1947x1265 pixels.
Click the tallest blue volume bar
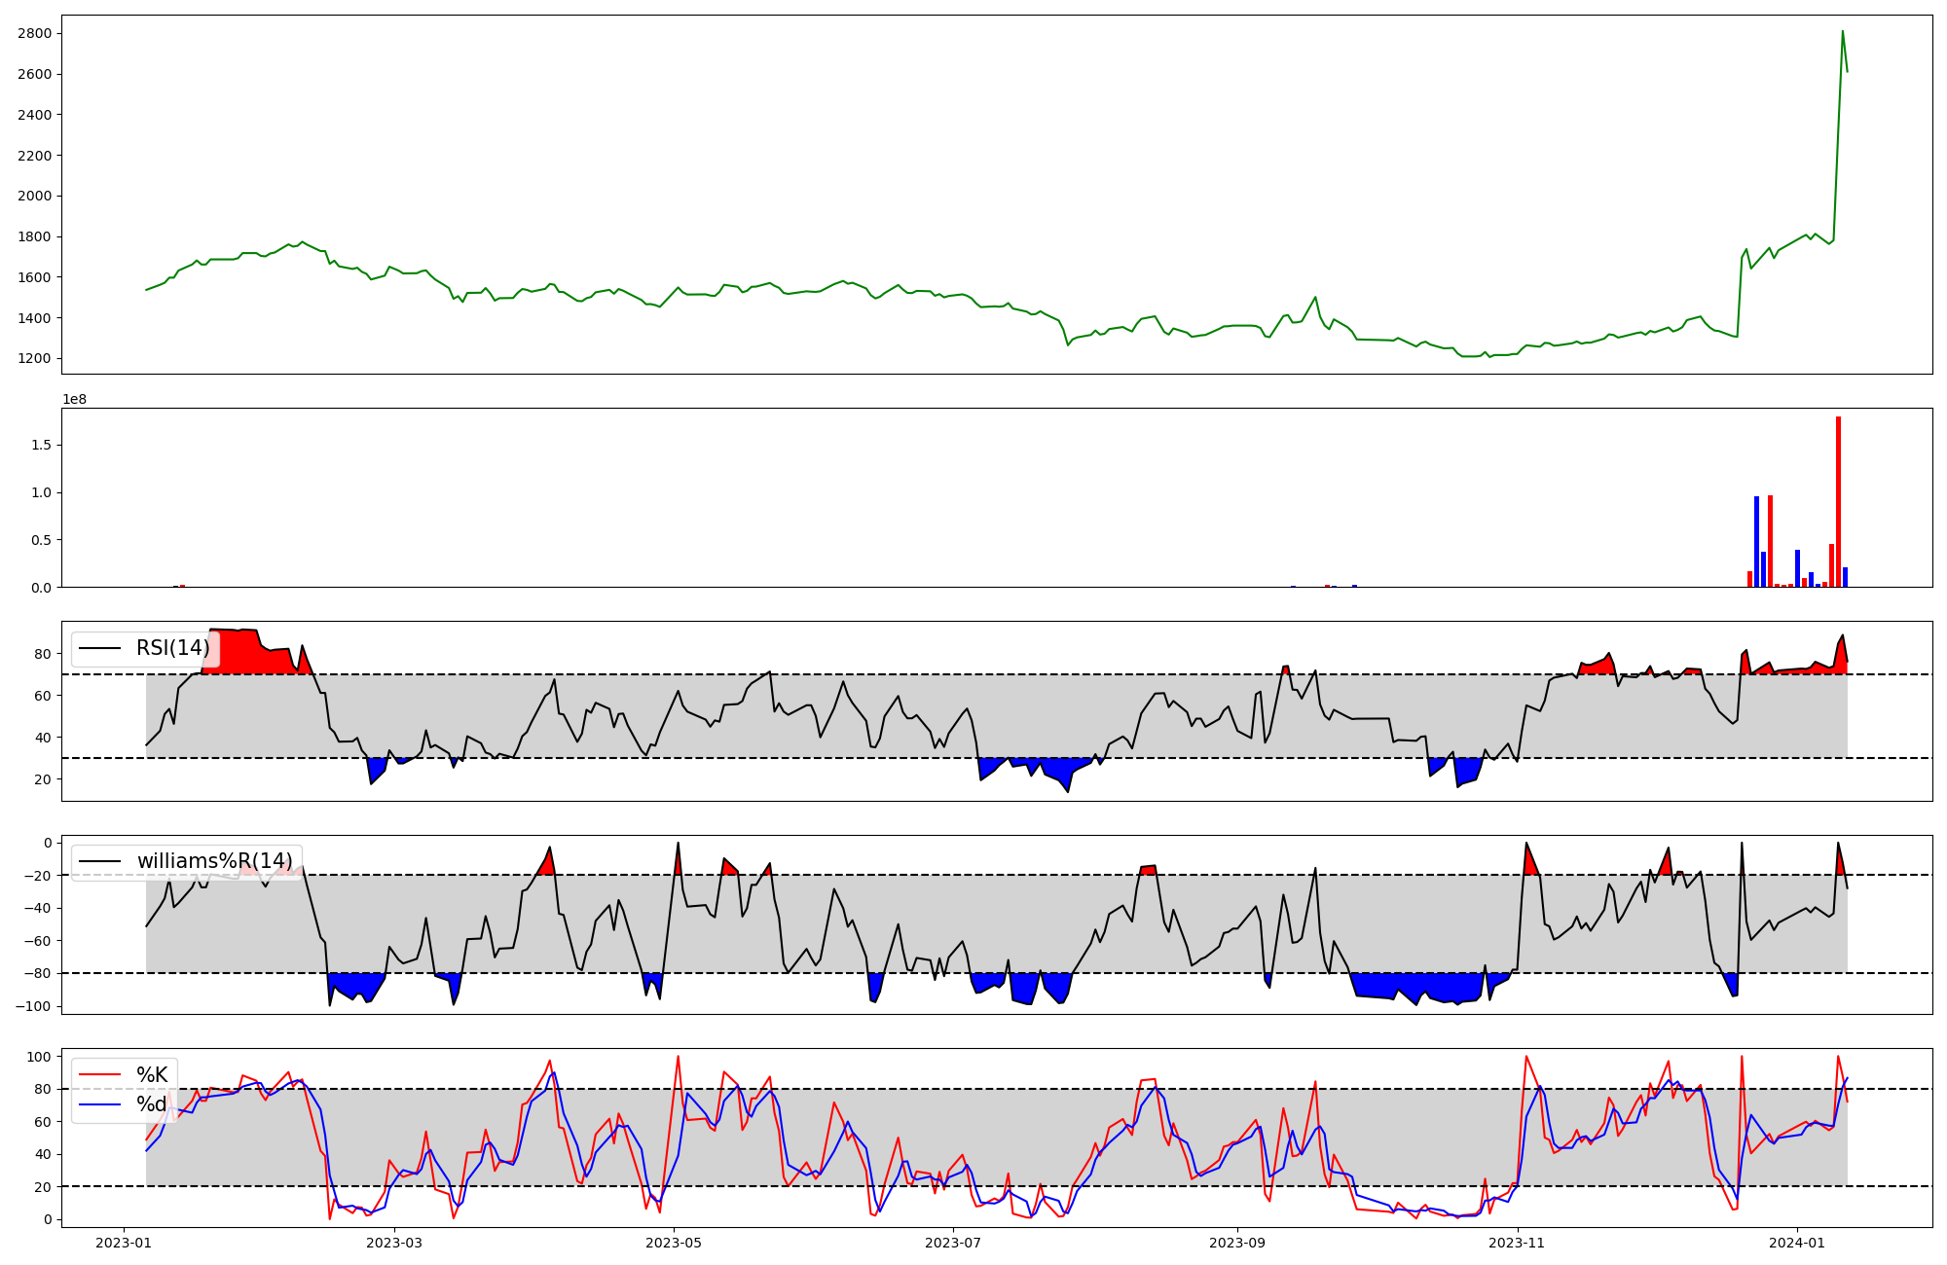pyautogui.click(x=1756, y=541)
